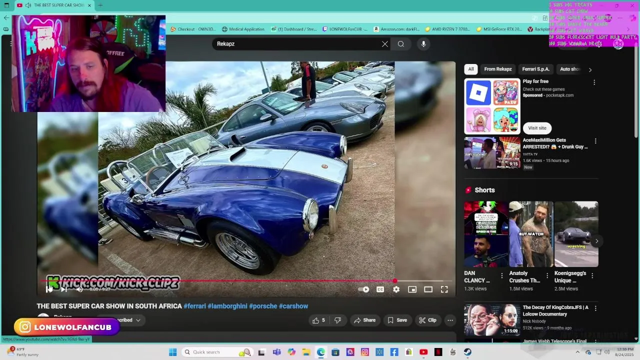640x360 pixels.
Task: Open Microsoft Edge from the taskbar
Action: 320,352
